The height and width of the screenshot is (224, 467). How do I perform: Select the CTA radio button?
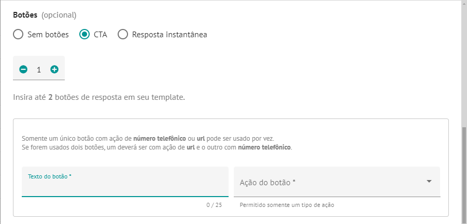click(x=84, y=35)
